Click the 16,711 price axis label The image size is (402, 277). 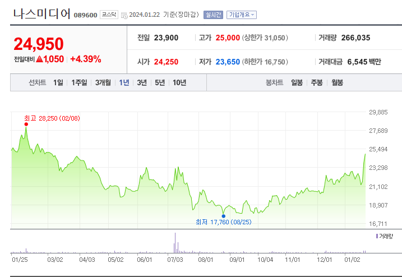point(378,224)
